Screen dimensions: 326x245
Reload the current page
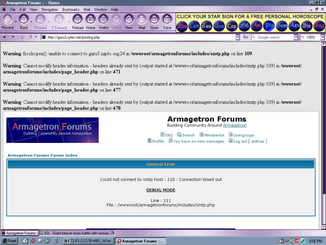pos(77,22)
